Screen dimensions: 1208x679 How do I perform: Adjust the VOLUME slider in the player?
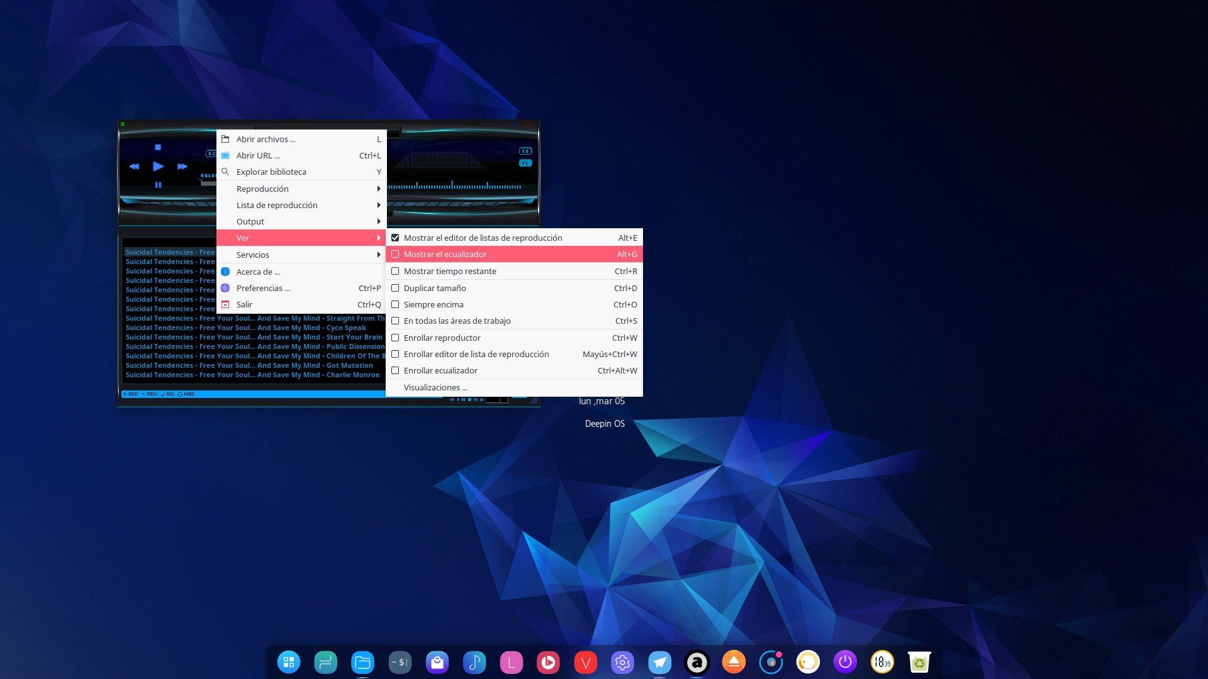point(208,183)
